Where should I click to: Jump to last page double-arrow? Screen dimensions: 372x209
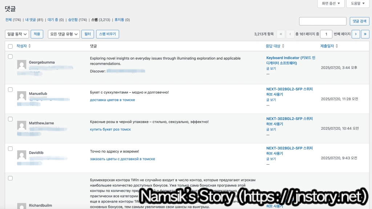tap(365, 34)
